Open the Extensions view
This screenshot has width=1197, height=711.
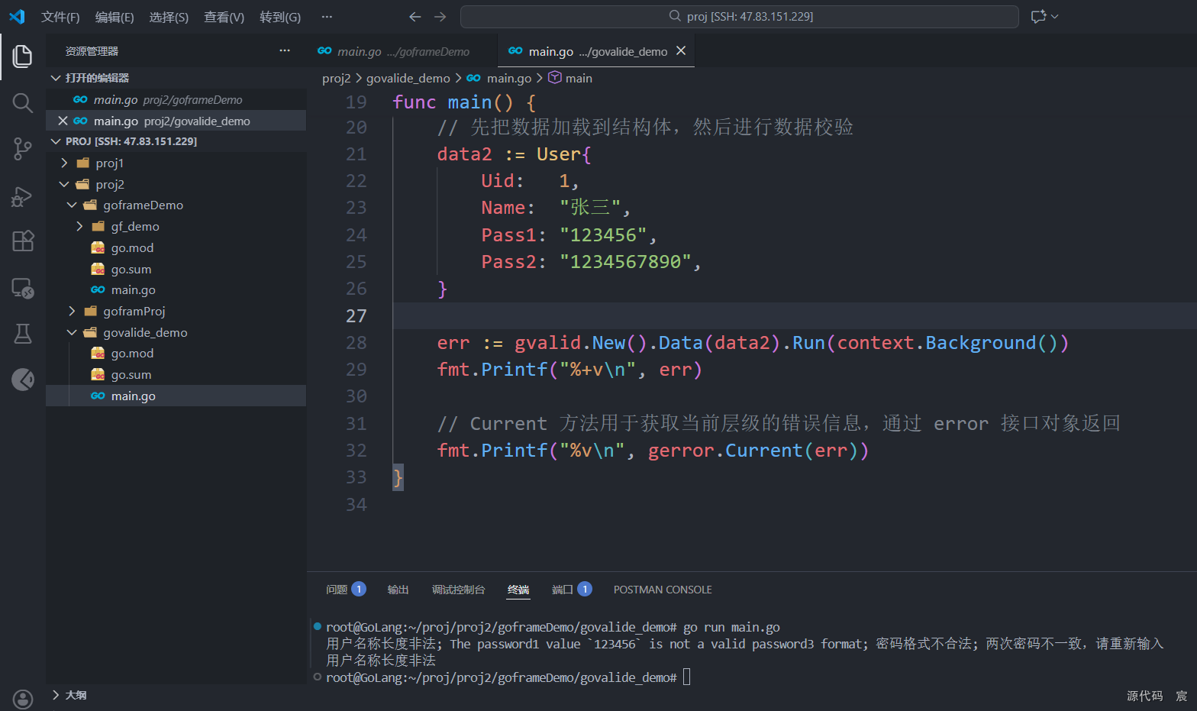click(23, 241)
